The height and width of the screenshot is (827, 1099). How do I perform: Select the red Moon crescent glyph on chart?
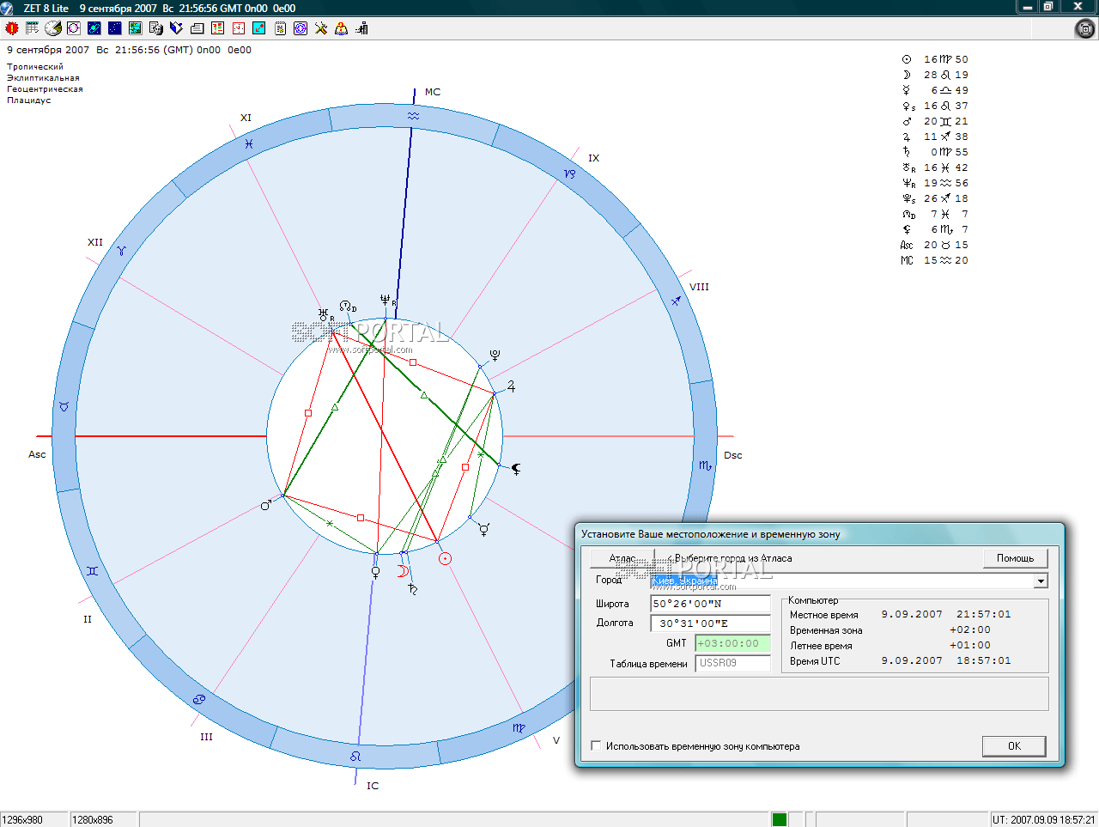[x=402, y=571]
